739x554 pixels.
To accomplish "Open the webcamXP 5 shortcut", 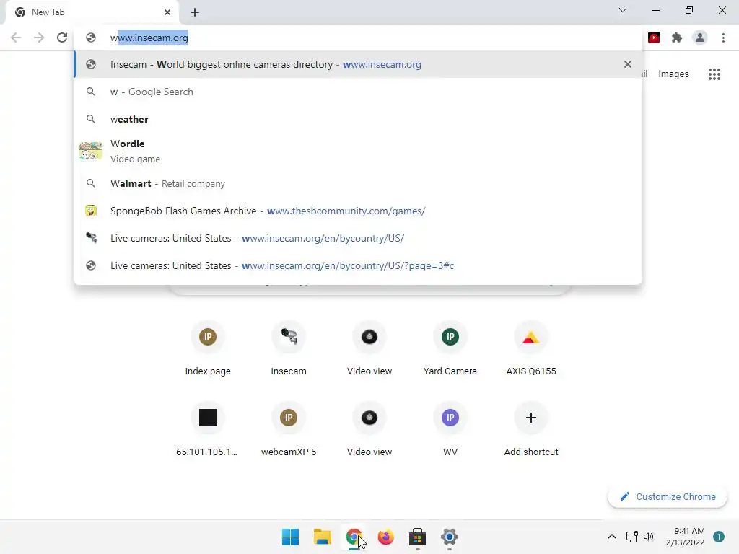I will [x=289, y=430].
